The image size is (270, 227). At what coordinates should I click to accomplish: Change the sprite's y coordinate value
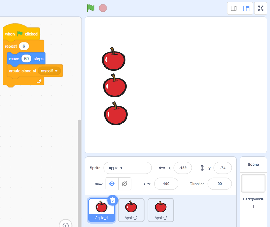[x=222, y=168]
